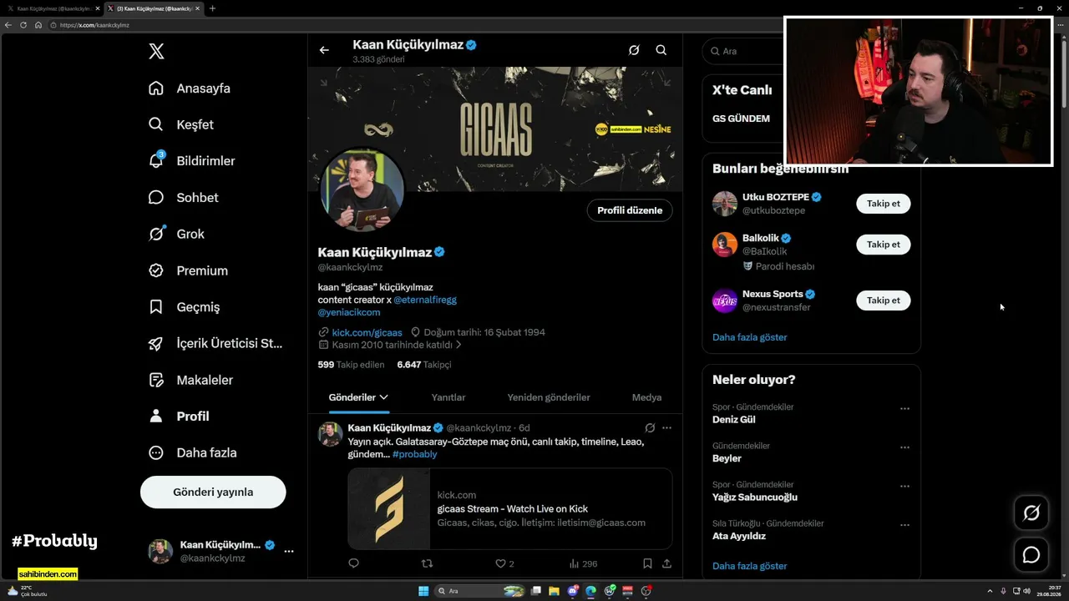
Task: Open the Daha fazla sidebar menu
Action: pyautogui.click(x=192, y=452)
